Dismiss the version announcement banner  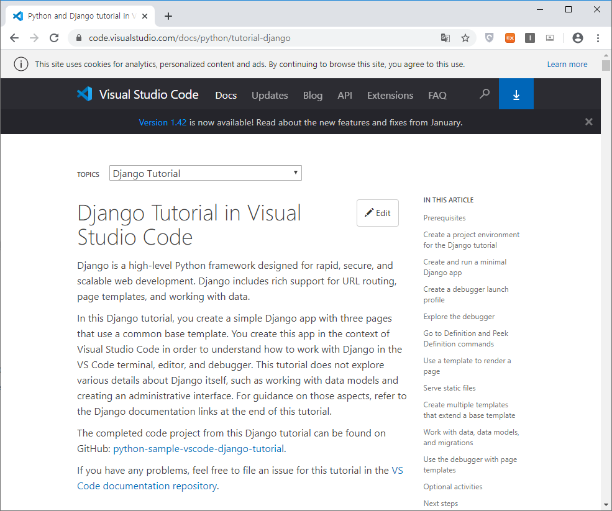588,122
